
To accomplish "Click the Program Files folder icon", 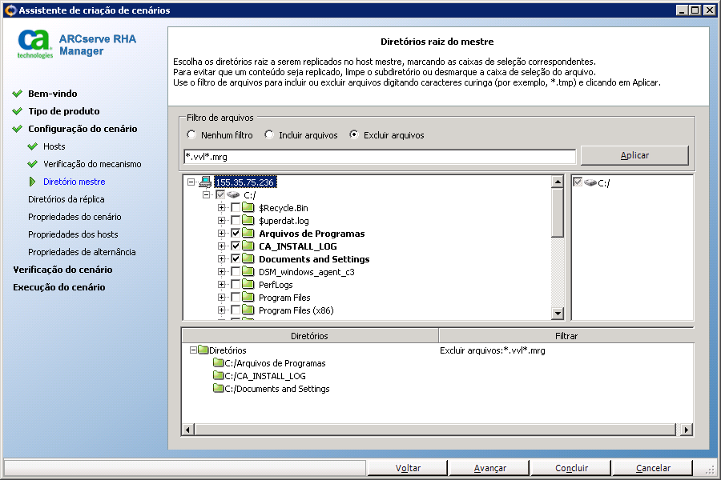I will point(248,298).
